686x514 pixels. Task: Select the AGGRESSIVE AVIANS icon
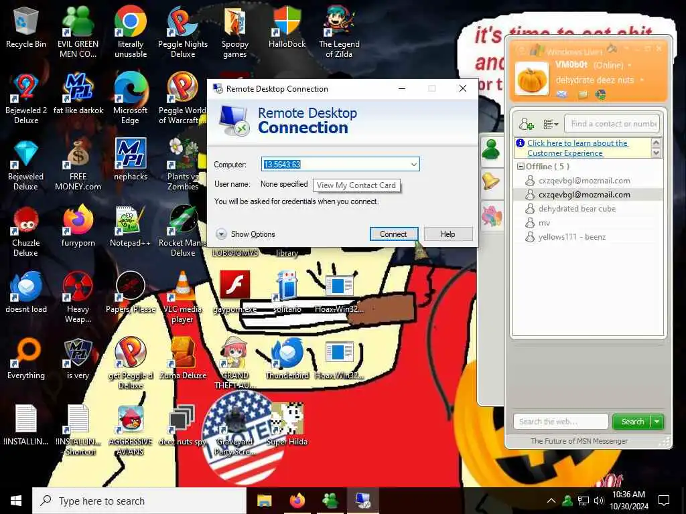point(131,430)
